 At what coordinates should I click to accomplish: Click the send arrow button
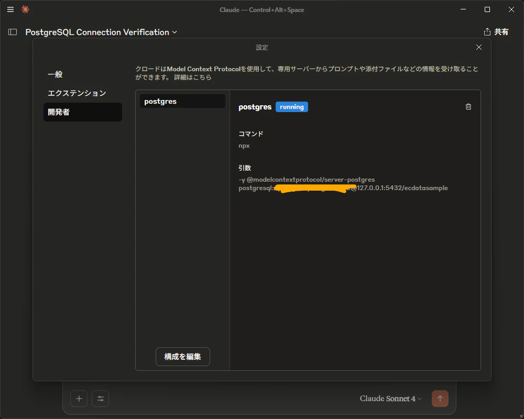[x=440, y=398]
